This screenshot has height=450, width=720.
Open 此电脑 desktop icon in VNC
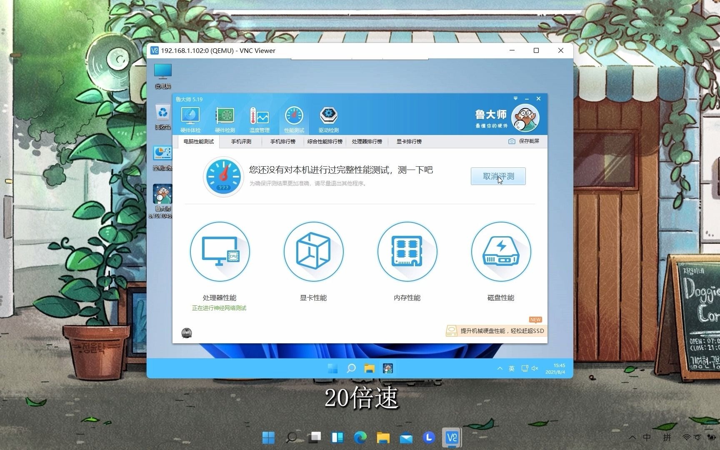click(163, 76)
